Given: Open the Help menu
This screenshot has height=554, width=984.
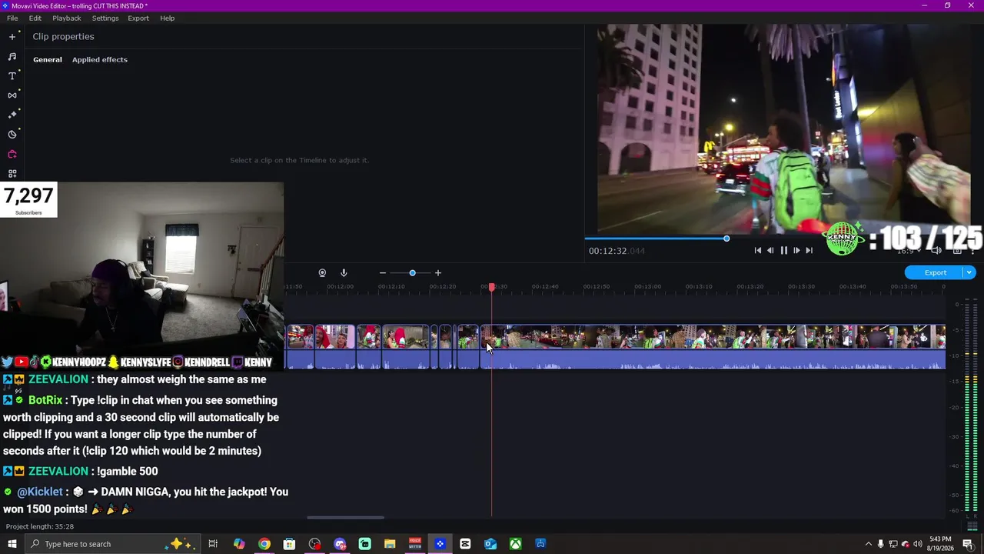Looking at the screenshot, I should click(168, 18).
